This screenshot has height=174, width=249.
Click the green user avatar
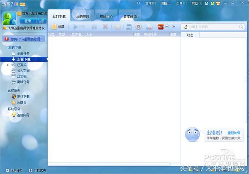tap(10, 18)
